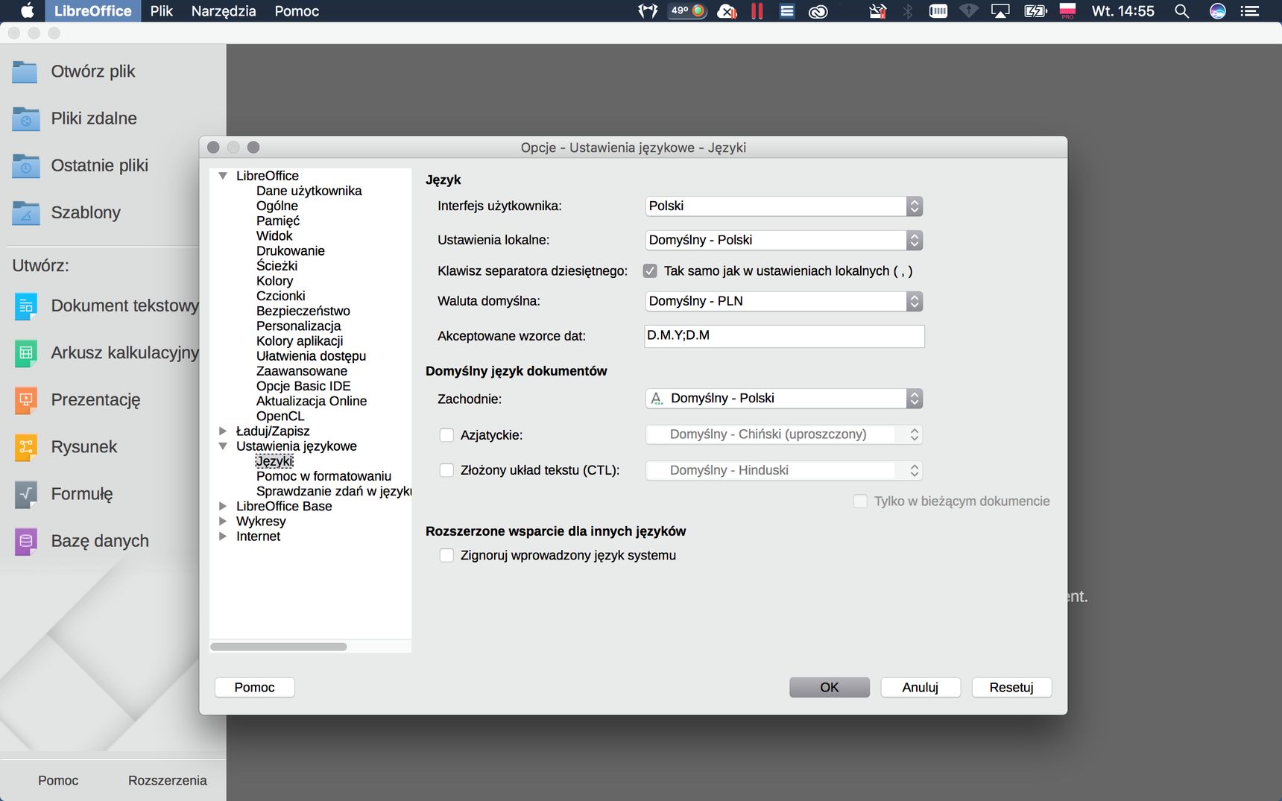Screen dimensions: 1282x801
Task: Open the Zachodnie language dropdown
Action: coord(784,399)
